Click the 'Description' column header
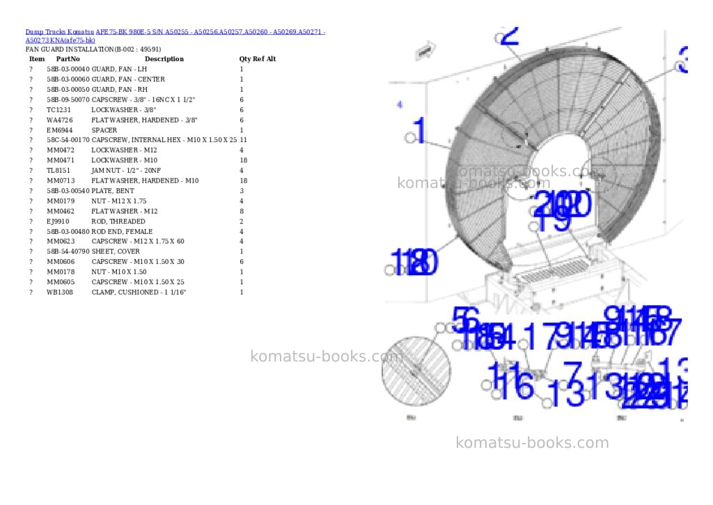The height and width of the screenshot is (505, 713). pyautogui.click(x=164, y=59)
